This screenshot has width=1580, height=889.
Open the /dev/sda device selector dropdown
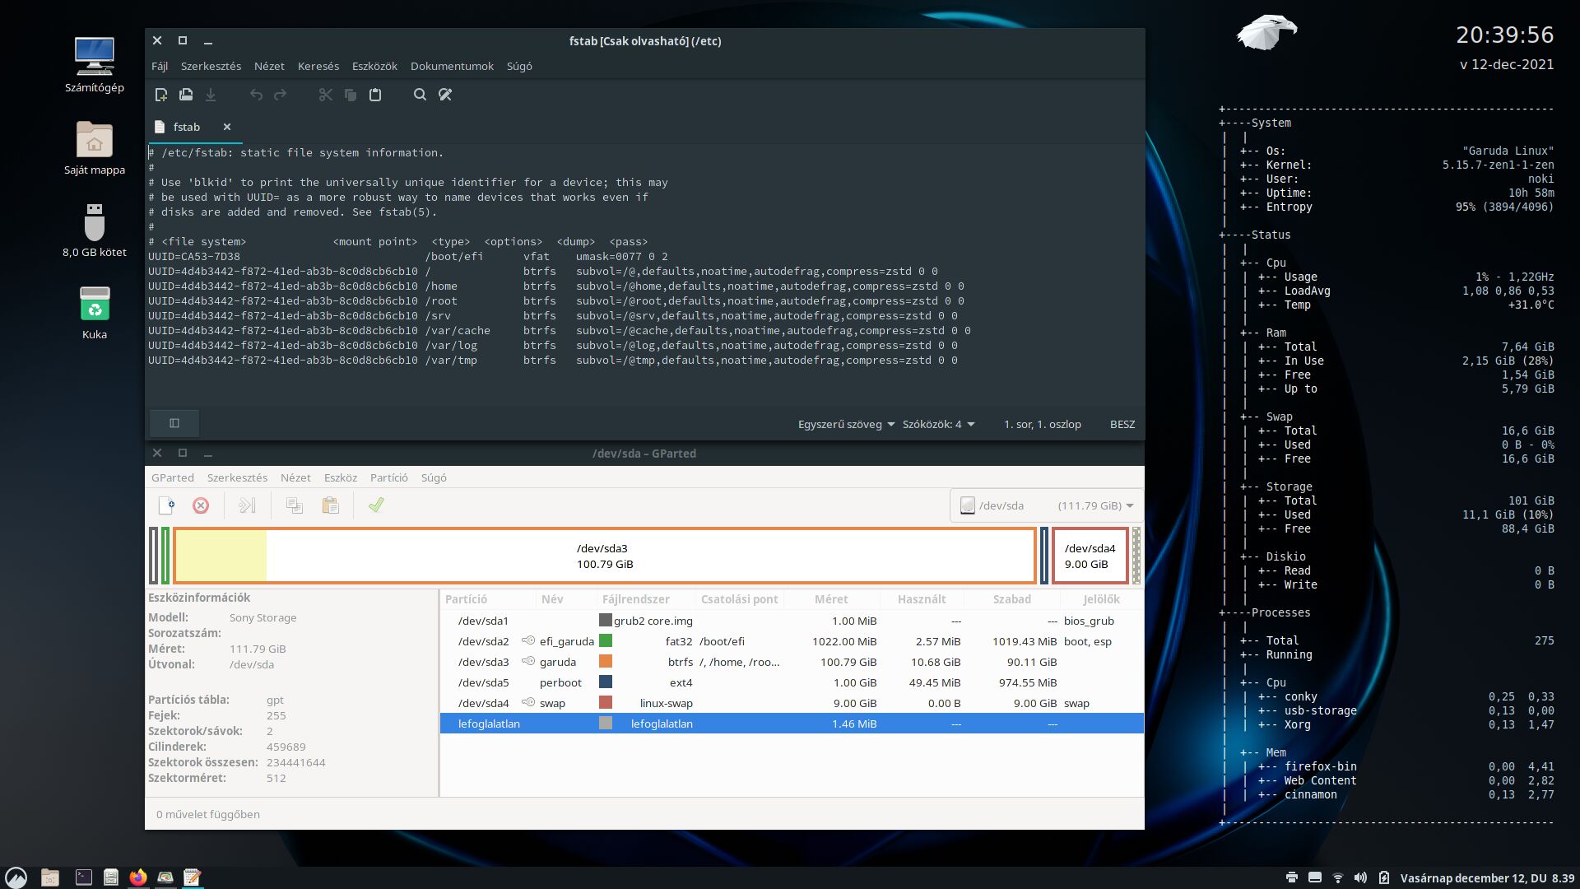pyautogui.click(x=1046, y=505)
